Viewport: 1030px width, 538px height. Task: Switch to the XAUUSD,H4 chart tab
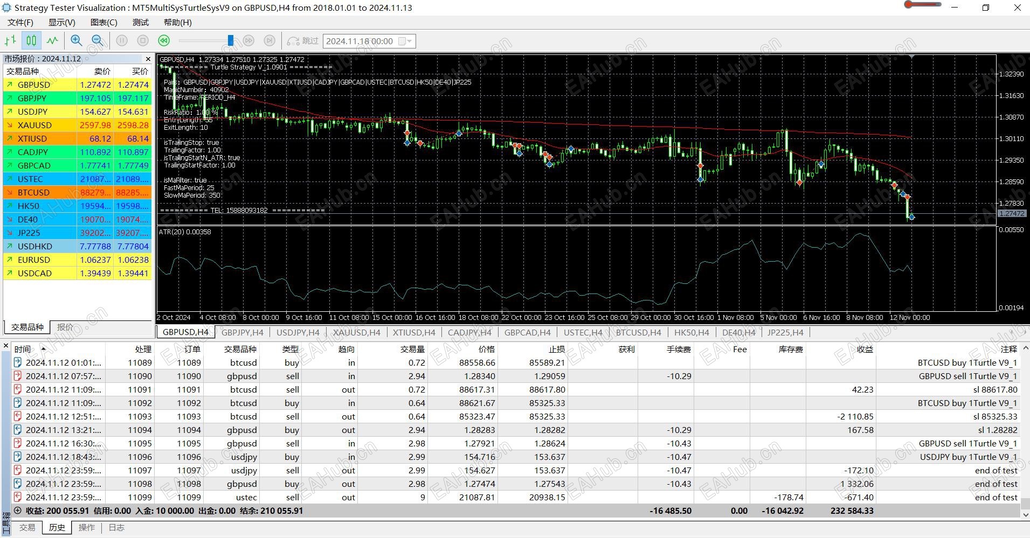[356, 332]
